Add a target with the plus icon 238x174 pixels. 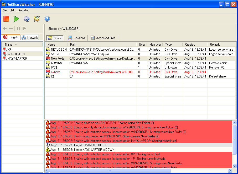click(x=5, y=28)
